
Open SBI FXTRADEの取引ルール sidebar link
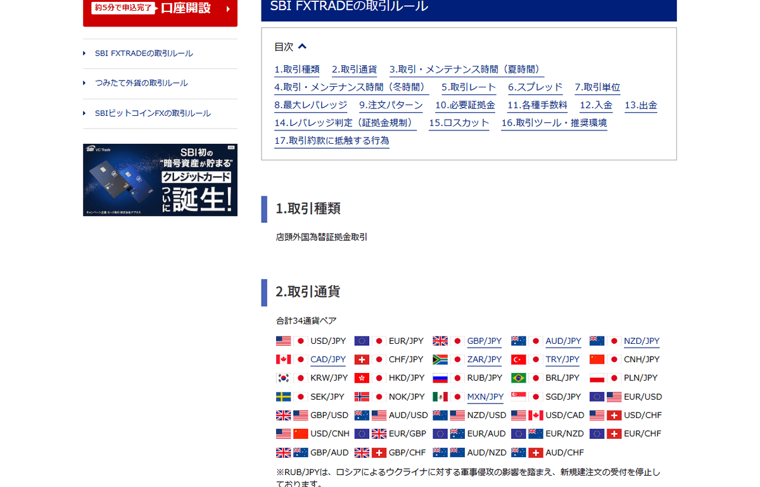pos(144,53)
